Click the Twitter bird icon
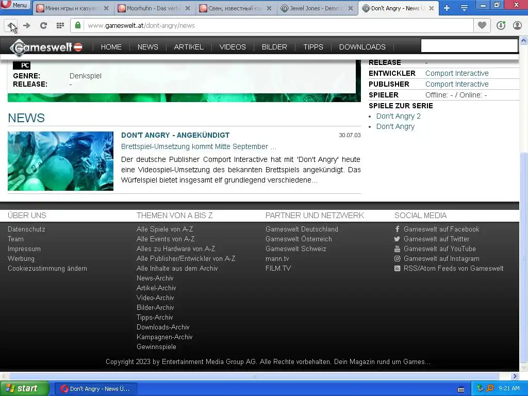Image resolution: width=528 pixels, height=396 pixels. [398, 239]
